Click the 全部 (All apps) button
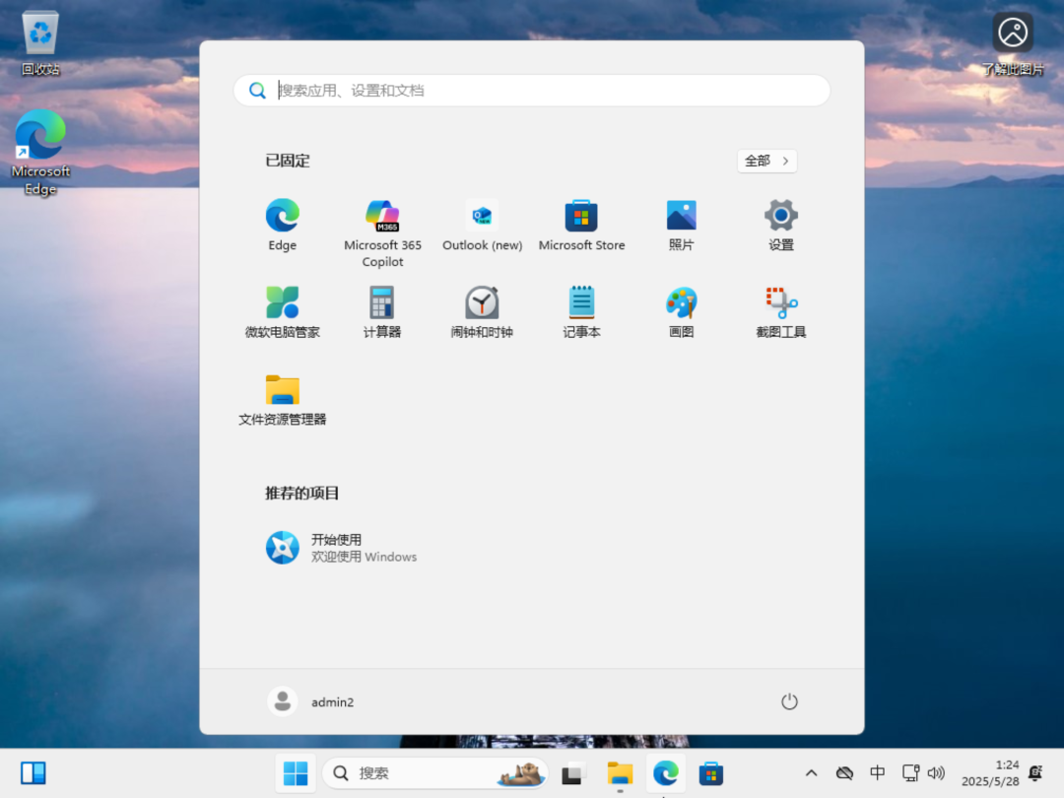 tap(766, 161)
